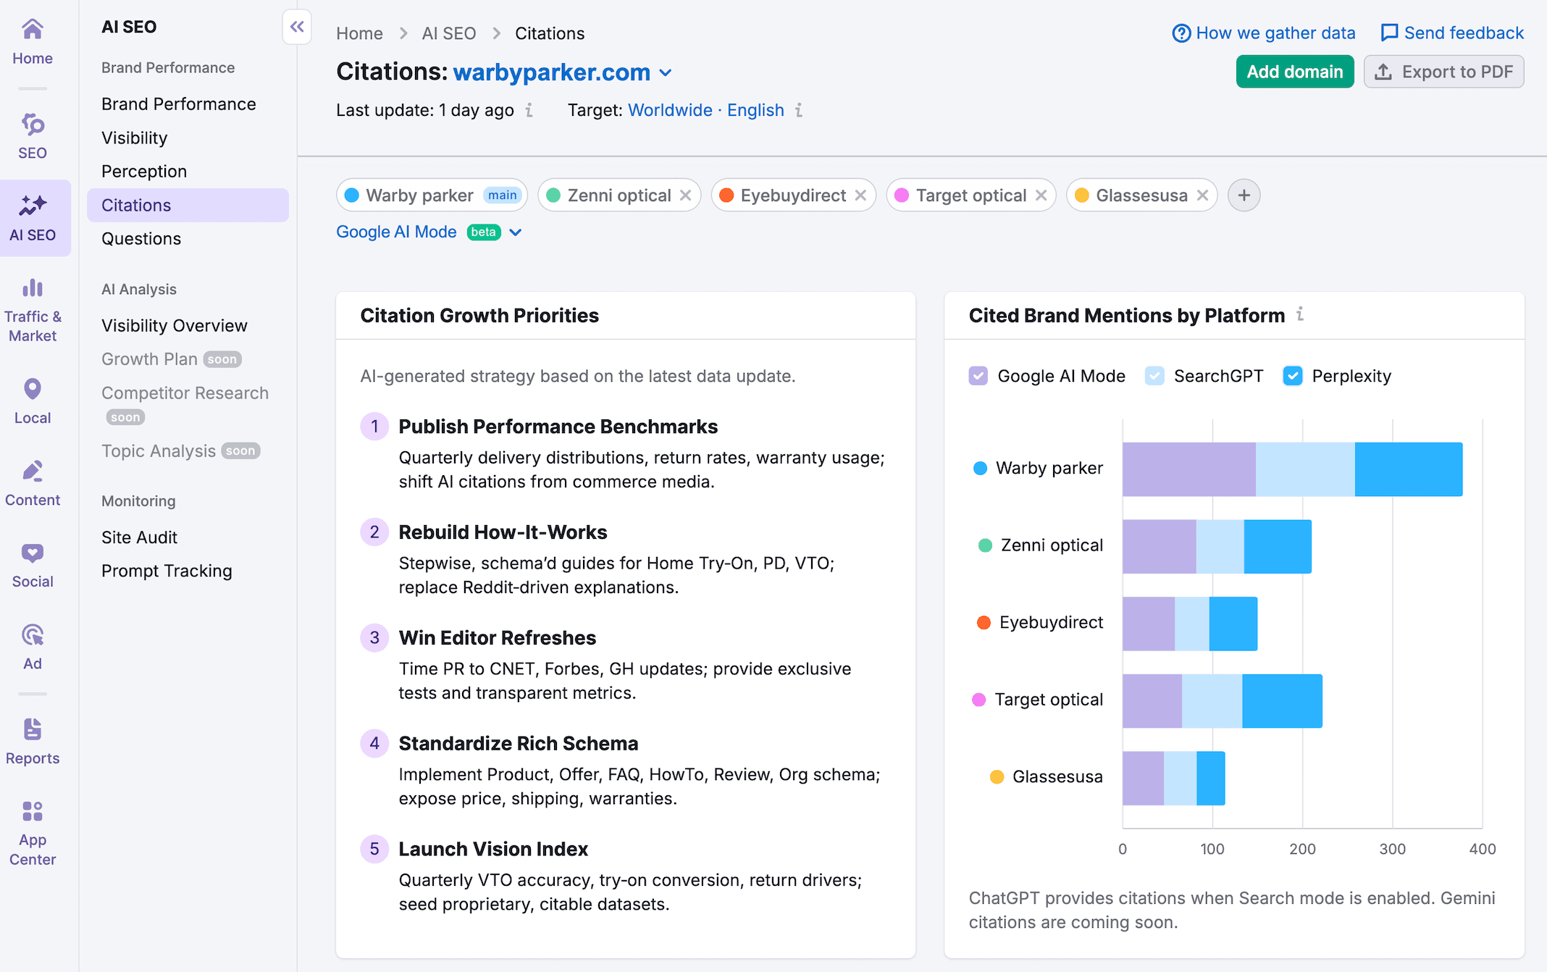The height and width of the screenshot is (972, 1547).
Task: Collapse the sidebar with double-chevron icon
Action: pyautogui.click(x=297, y=27)
